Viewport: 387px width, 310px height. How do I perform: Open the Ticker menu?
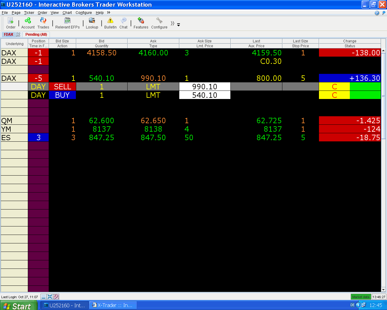(x=29, y=13)
